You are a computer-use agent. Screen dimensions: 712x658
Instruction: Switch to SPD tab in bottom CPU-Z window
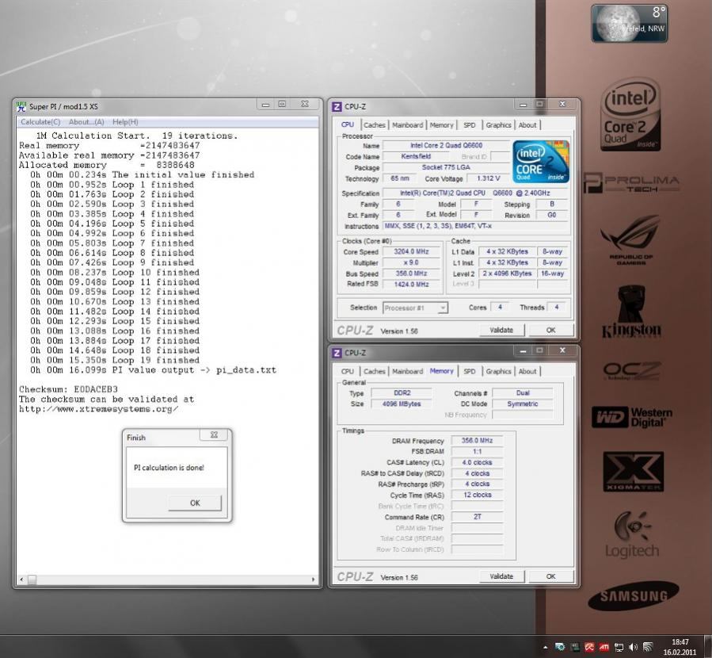[470, 371]
